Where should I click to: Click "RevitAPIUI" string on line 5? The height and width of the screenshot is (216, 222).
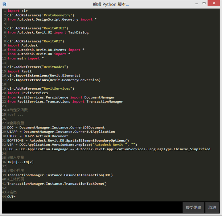click(54, 28)
